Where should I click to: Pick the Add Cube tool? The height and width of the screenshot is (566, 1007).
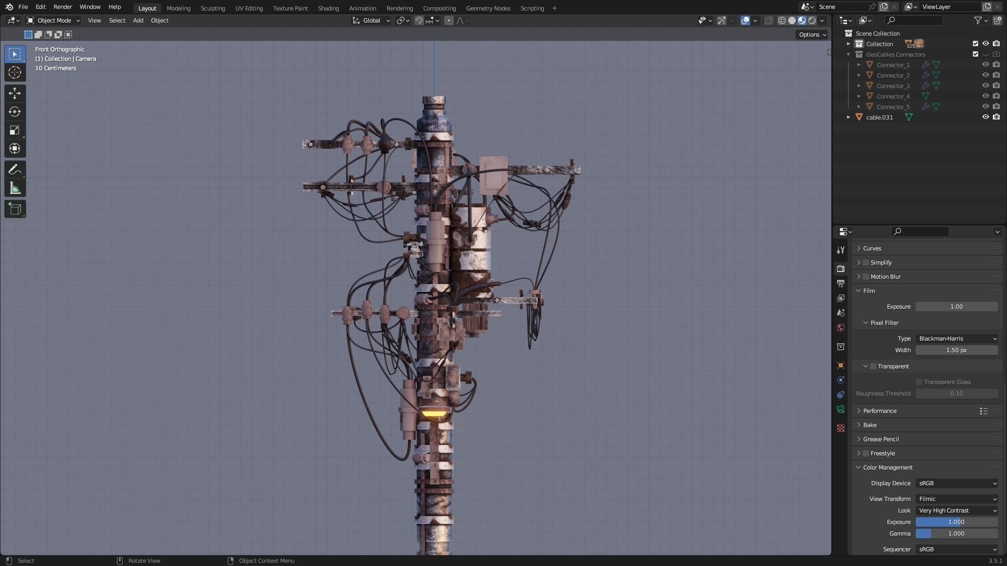point(15,209)
